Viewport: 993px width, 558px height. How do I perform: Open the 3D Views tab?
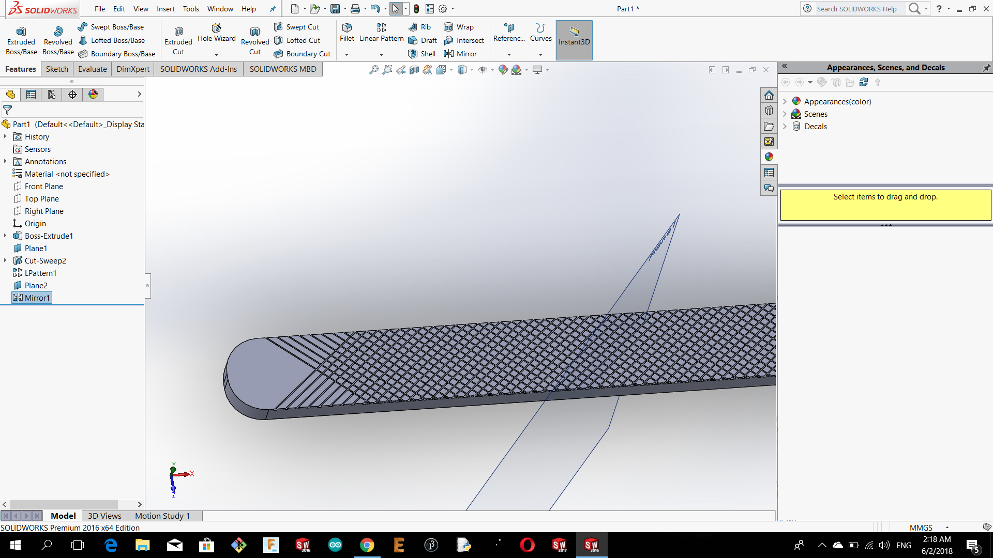coord(104,516)
